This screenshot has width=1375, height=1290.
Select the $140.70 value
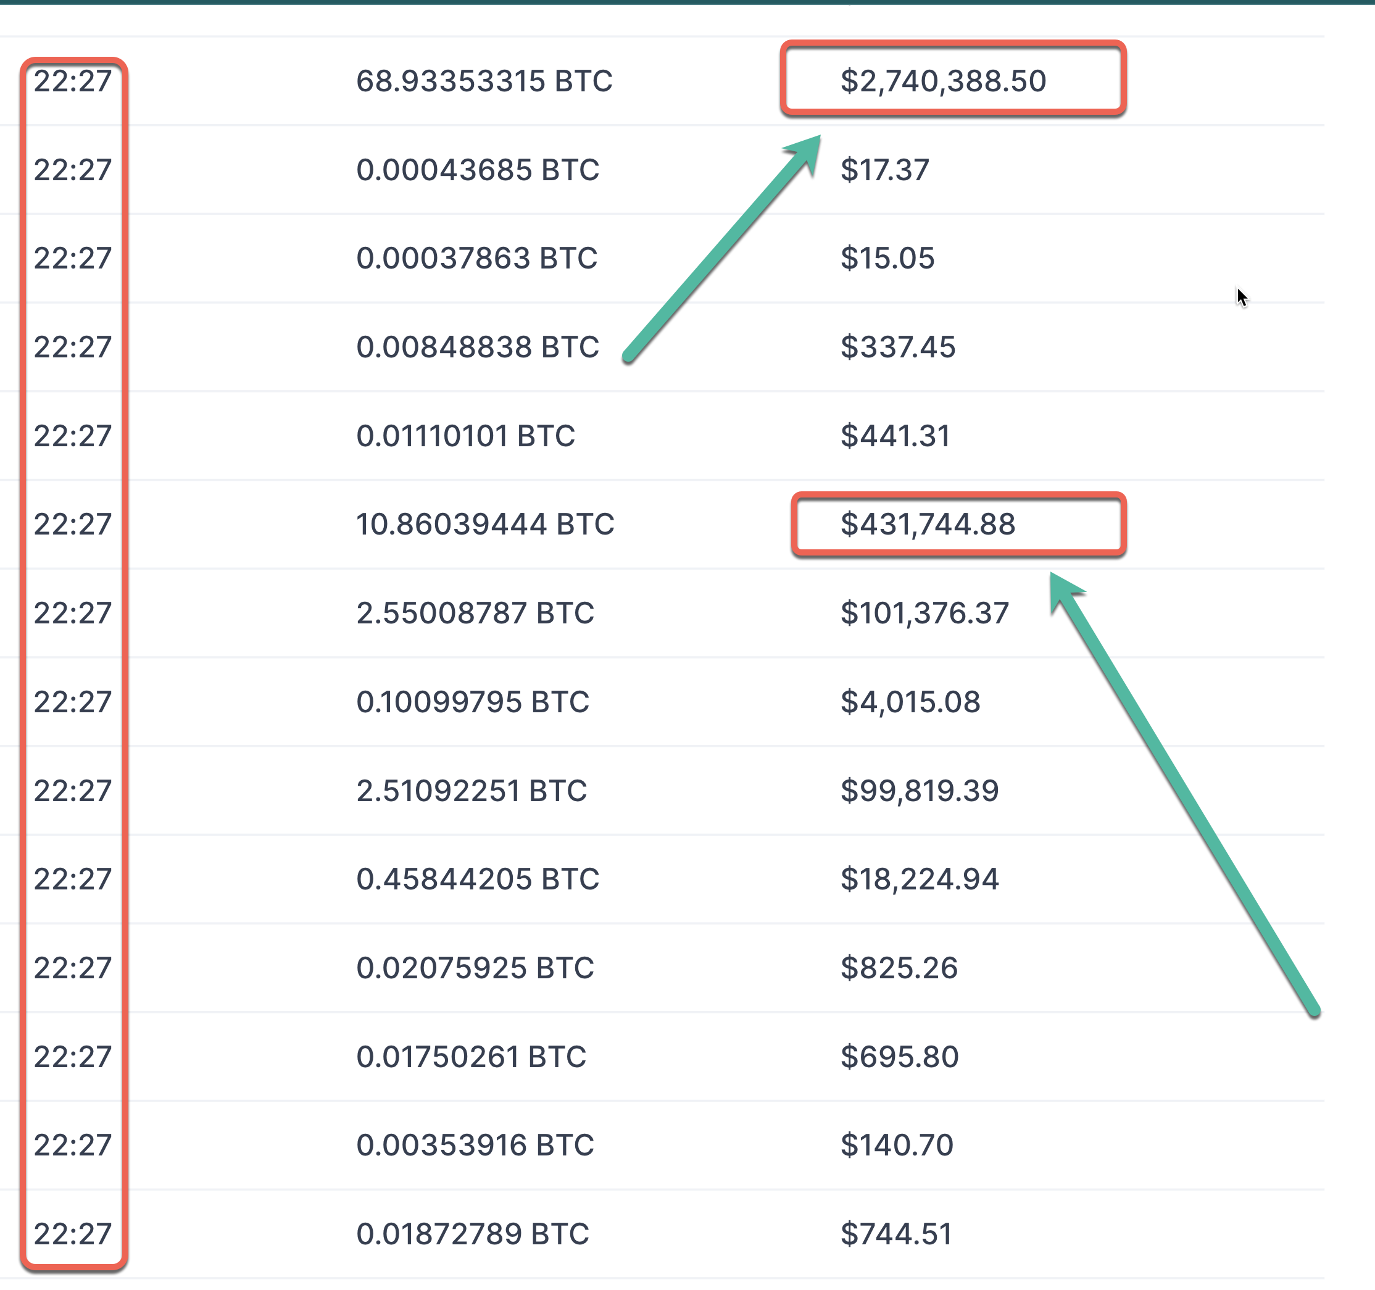coord(897,1145)
